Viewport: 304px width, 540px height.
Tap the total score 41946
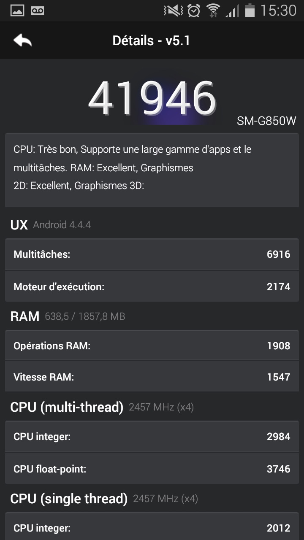[x=152, y=98]
